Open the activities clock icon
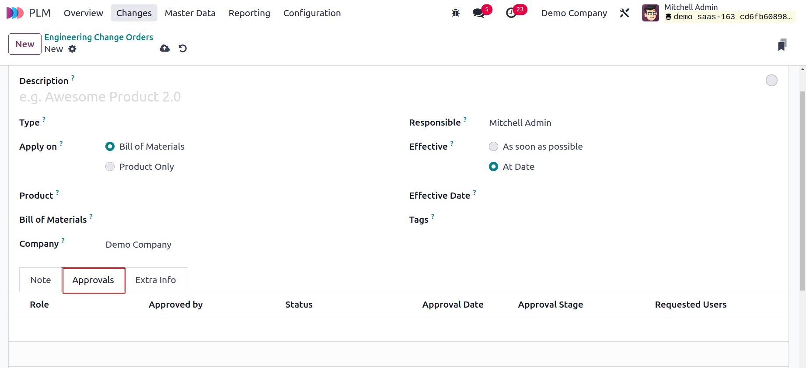Image resolution: width=806 pixels, height=368 pixels. [511, 13]
